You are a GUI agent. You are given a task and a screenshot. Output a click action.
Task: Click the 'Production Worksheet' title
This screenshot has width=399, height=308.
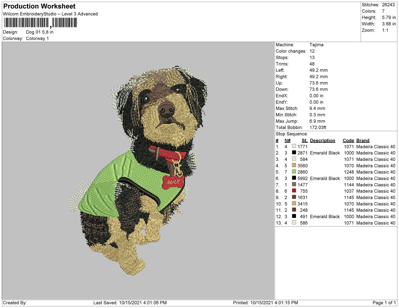coord(39,6)
